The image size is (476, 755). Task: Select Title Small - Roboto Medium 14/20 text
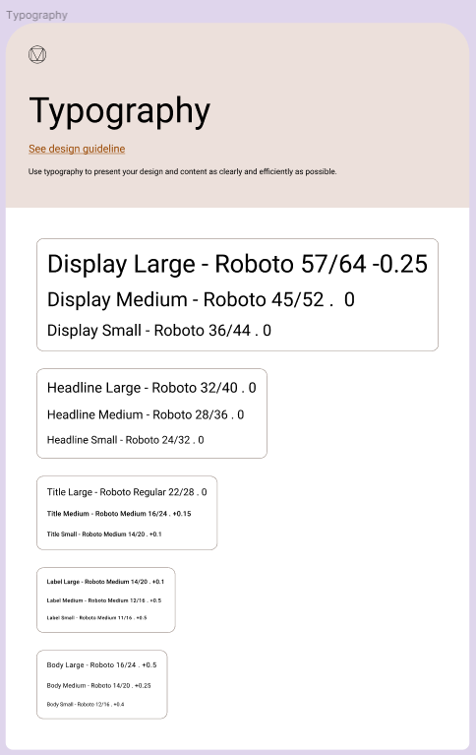click(x=104, y=534)
